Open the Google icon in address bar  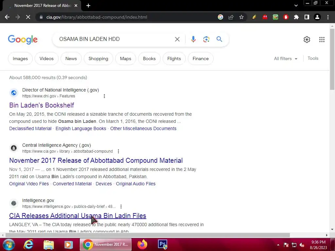pos(220,17)
